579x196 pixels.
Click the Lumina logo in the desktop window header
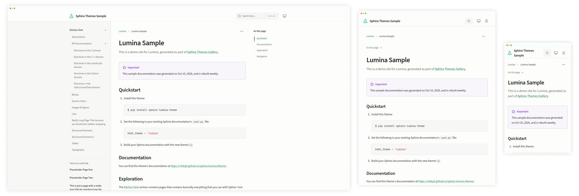point(71,16)
